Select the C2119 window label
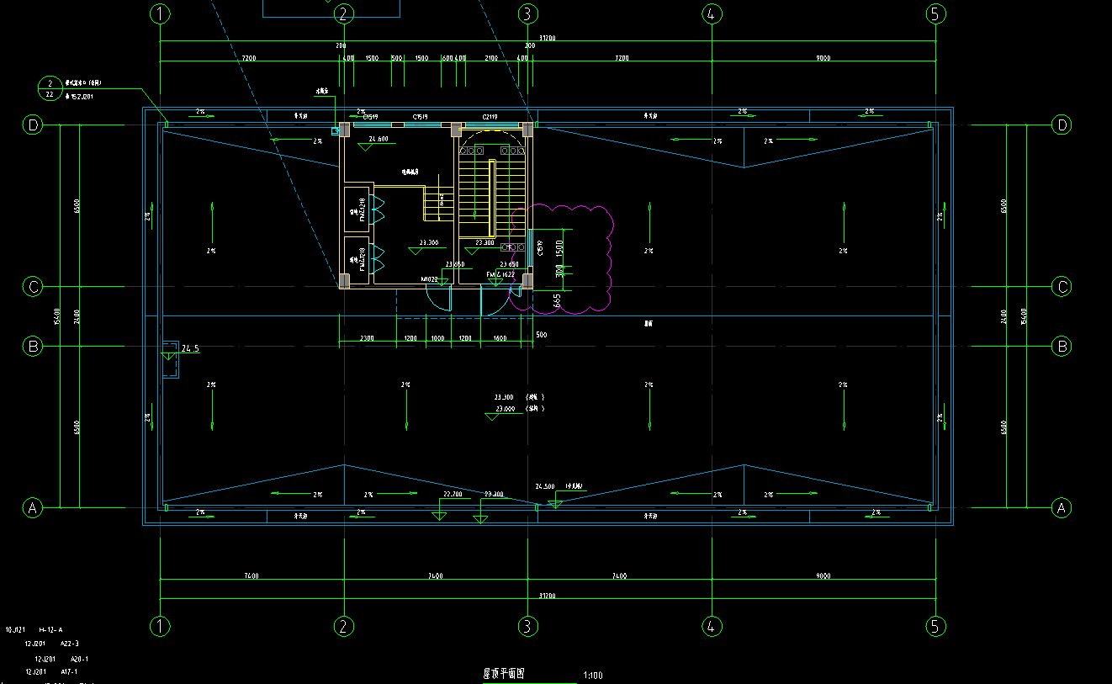This screenshot has height=684, width=1112. 490,116
